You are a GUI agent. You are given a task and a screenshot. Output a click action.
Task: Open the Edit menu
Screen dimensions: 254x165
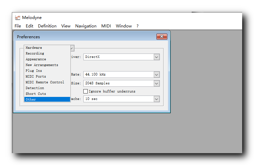29,26
